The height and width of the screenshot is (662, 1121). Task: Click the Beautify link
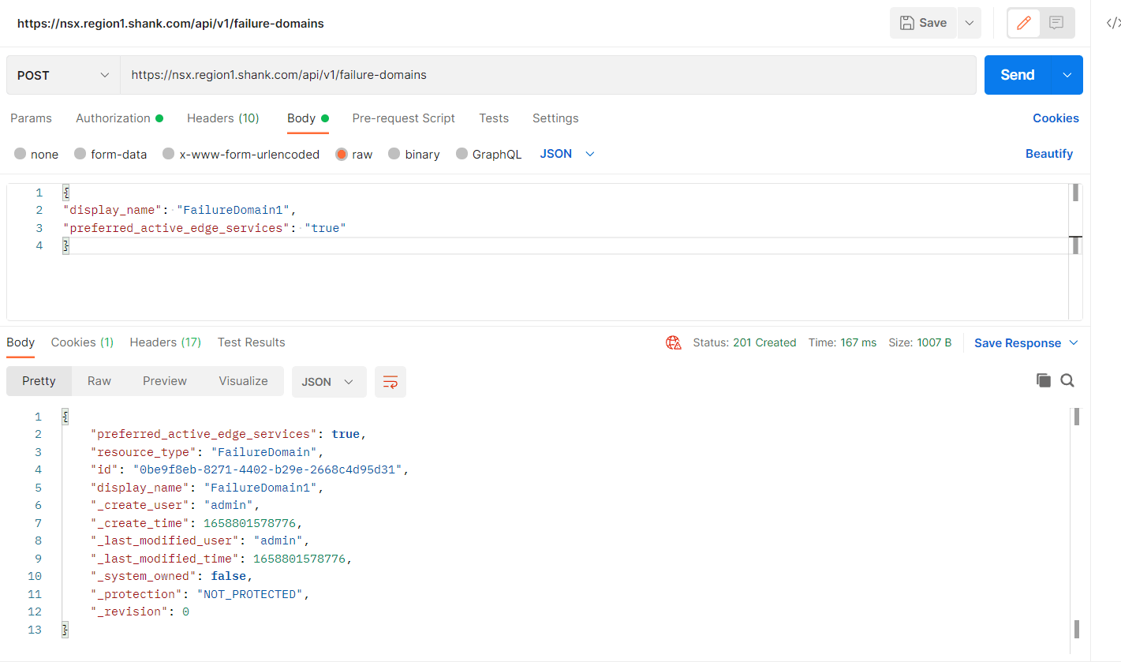tap(1048, 154)
